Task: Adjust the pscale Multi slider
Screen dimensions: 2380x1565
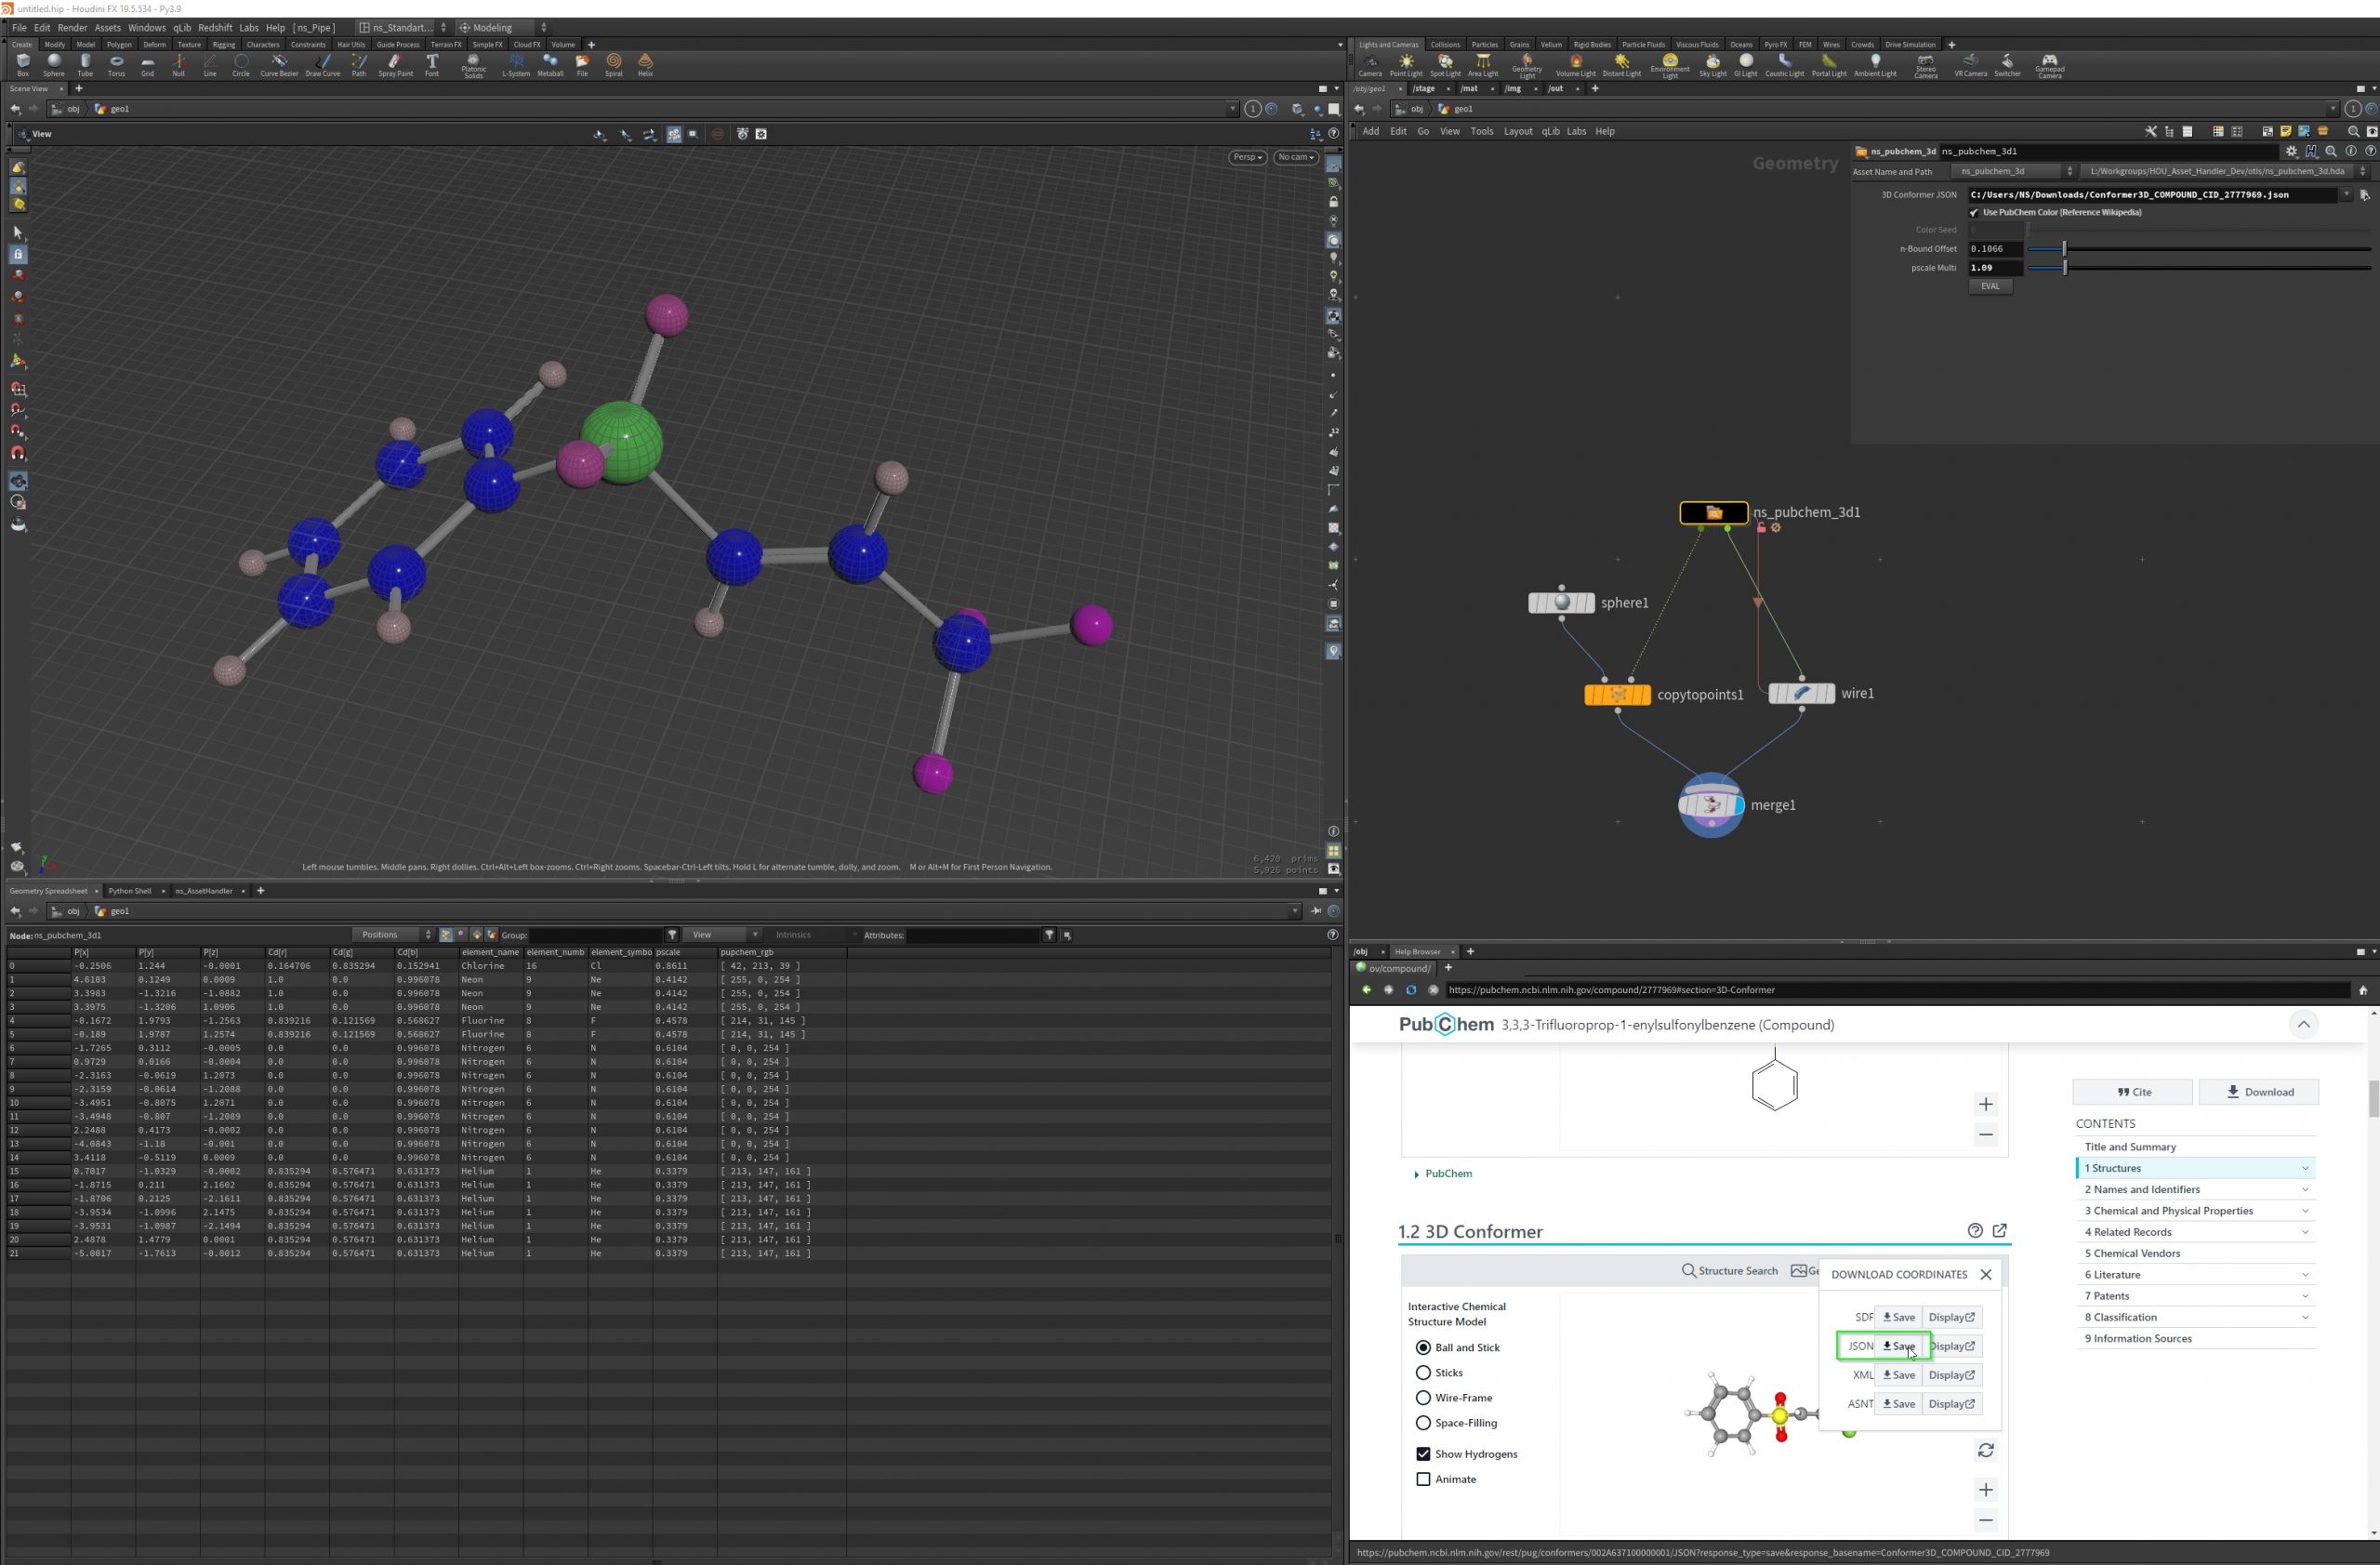Action: tap(2064, 268)
